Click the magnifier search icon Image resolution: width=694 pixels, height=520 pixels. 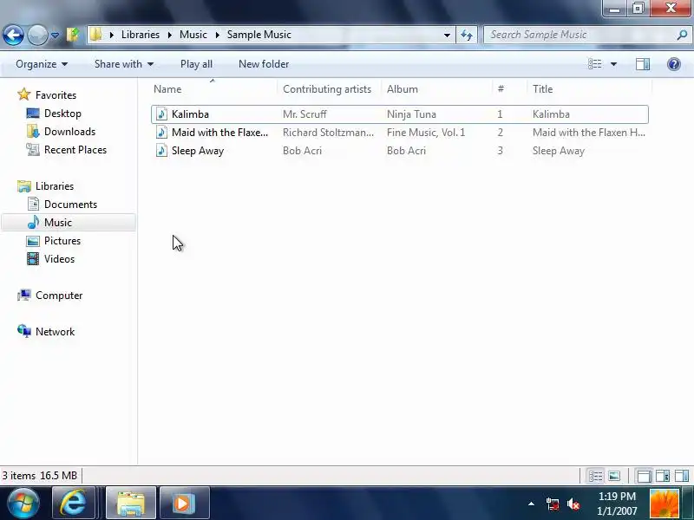pos(682,35)
